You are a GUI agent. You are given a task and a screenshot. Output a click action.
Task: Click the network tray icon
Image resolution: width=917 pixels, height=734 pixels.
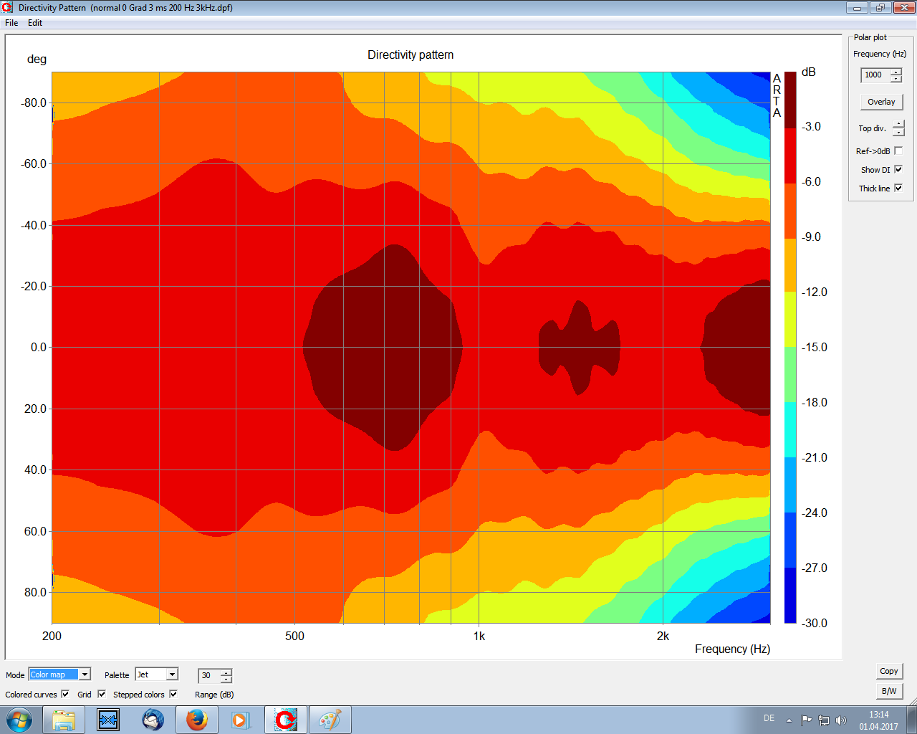pyautogui.click(x=824, y=720)
